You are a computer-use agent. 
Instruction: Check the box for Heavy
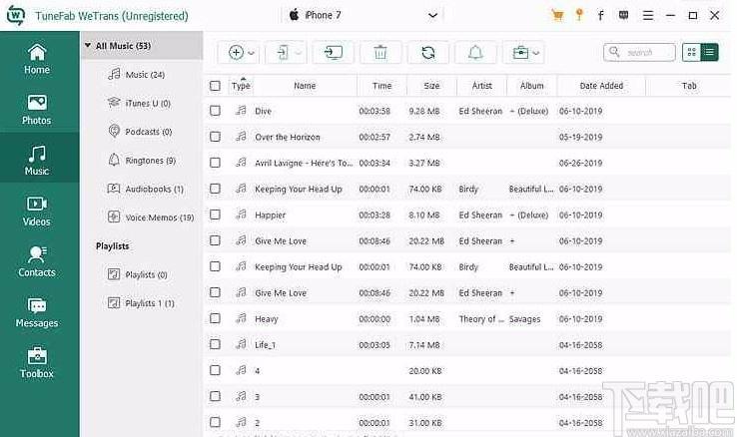(x=215, y=318)
